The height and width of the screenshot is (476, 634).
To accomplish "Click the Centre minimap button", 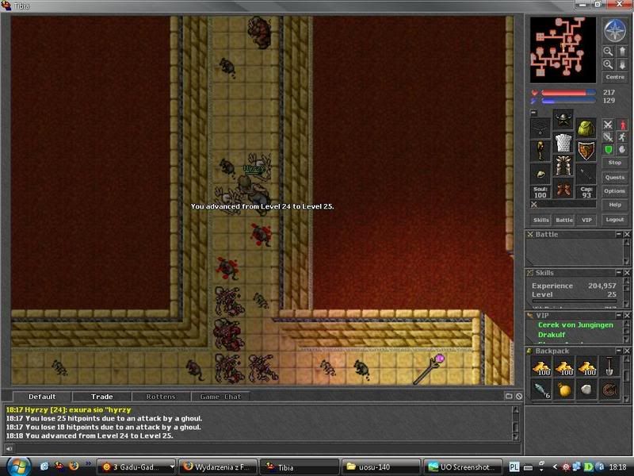I will [x=615, y=77].
